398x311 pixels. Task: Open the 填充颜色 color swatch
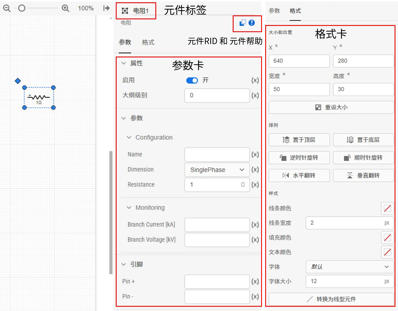coord(387,238)
